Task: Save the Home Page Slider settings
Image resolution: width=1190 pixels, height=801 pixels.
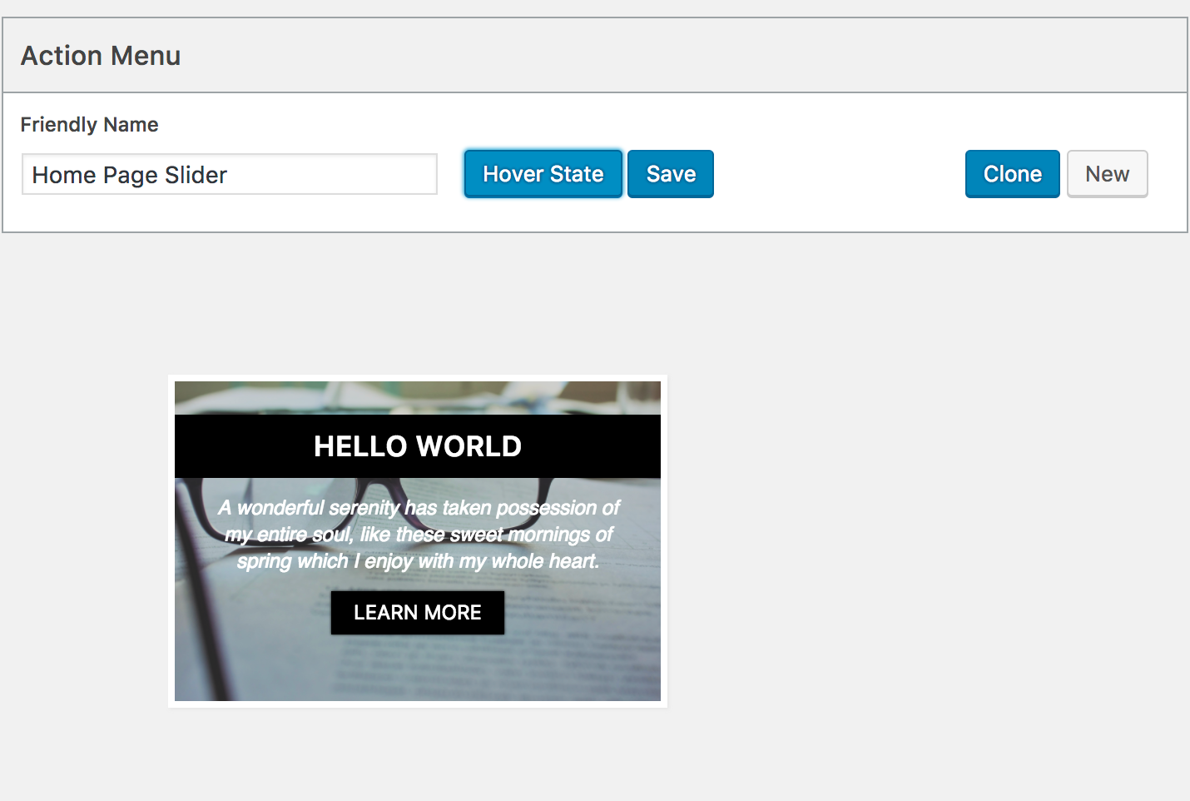Action: (x=670, y=174)
